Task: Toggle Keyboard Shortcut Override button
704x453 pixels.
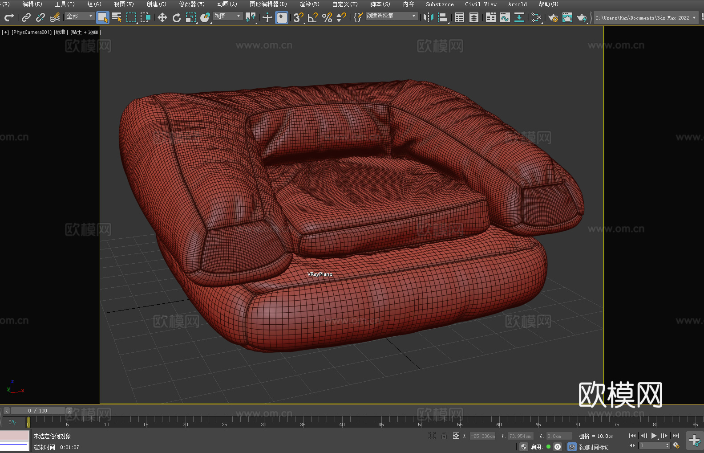Action: point(282,17)
